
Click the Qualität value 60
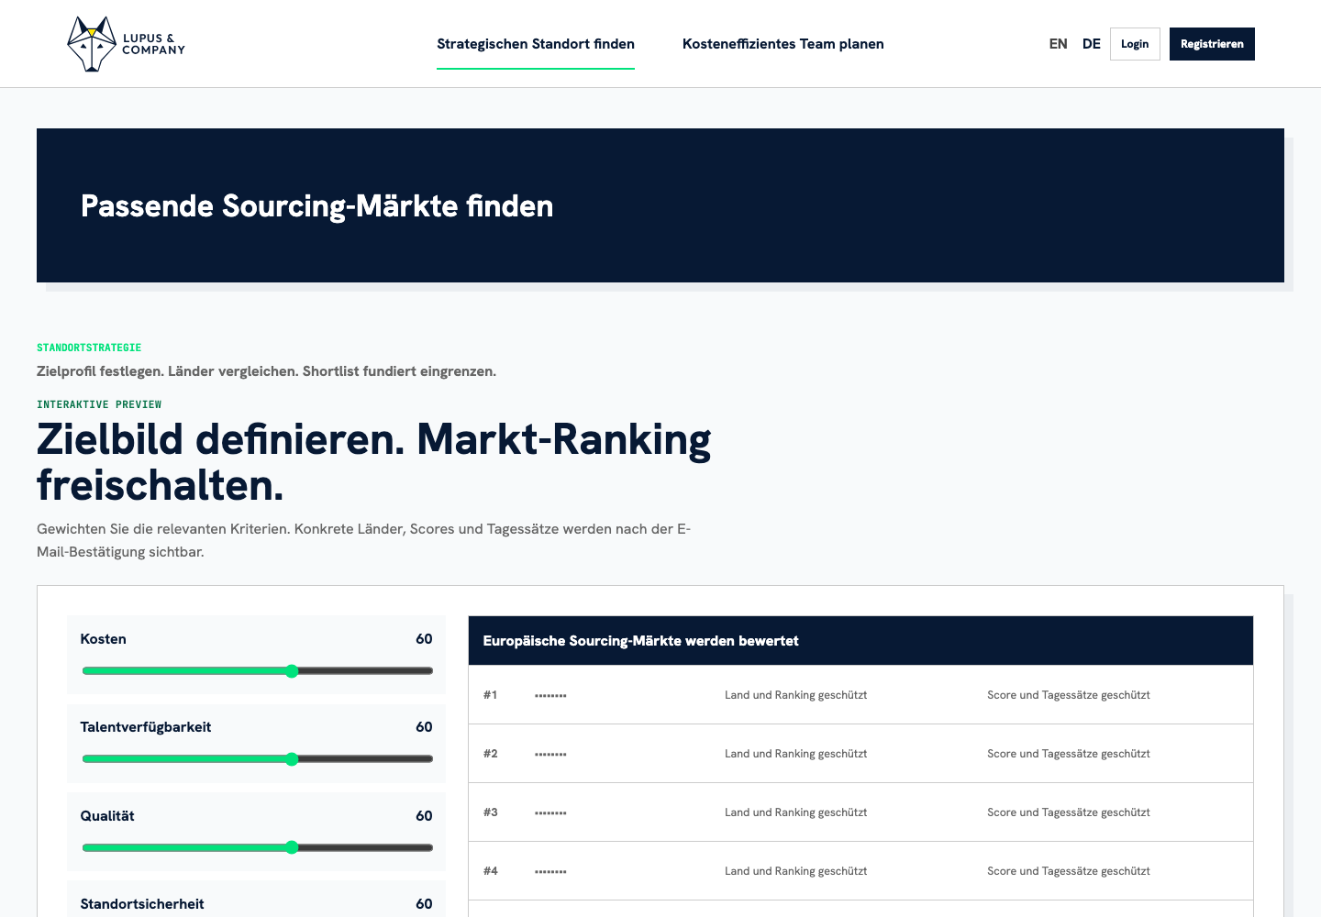pyautogui.click(x=424, y=816)
